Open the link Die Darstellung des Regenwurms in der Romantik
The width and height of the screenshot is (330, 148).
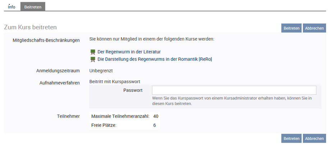point(155,59)
